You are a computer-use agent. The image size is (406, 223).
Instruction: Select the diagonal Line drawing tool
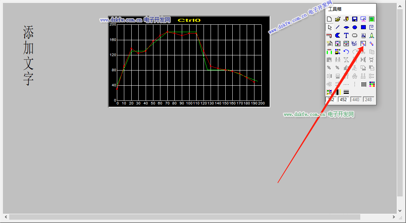pos(338,27)
